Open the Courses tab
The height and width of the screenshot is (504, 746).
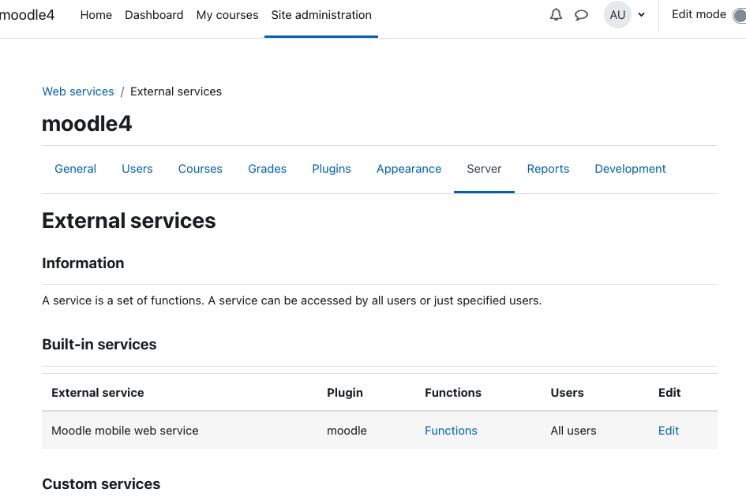point(201,169)
